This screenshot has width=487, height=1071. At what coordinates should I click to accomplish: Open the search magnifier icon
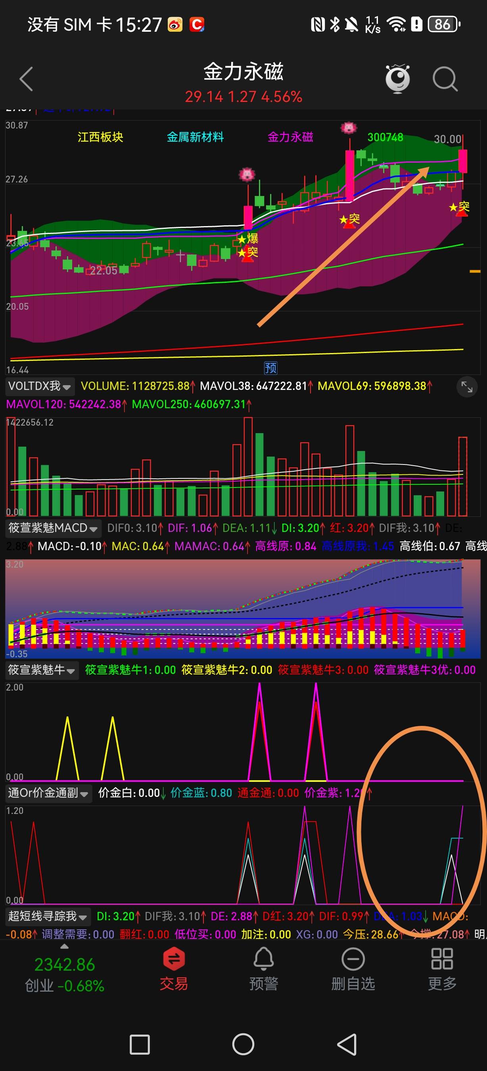point(445,79)
